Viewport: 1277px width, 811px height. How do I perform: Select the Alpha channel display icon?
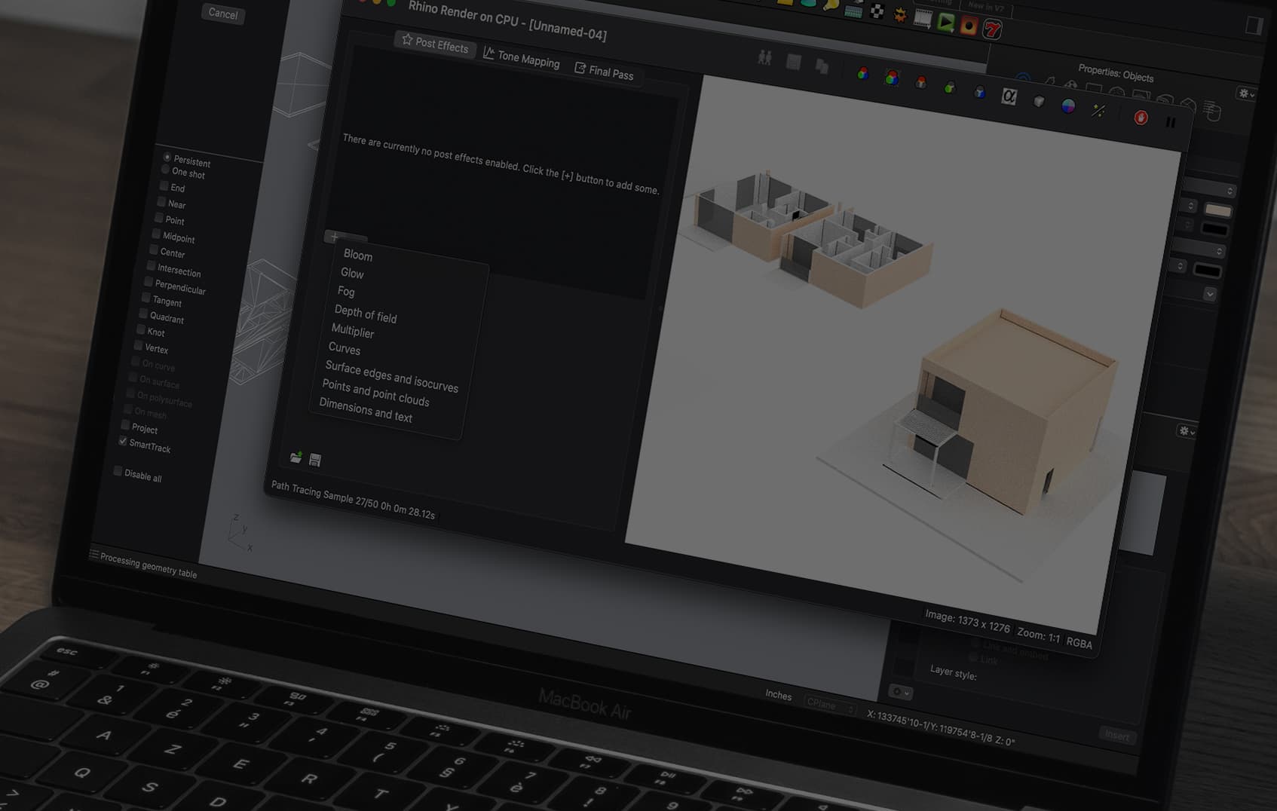pos(1009,96)
